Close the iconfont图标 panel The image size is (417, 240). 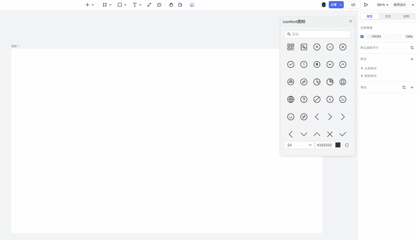pyautogui.click(x=351, y=21)
